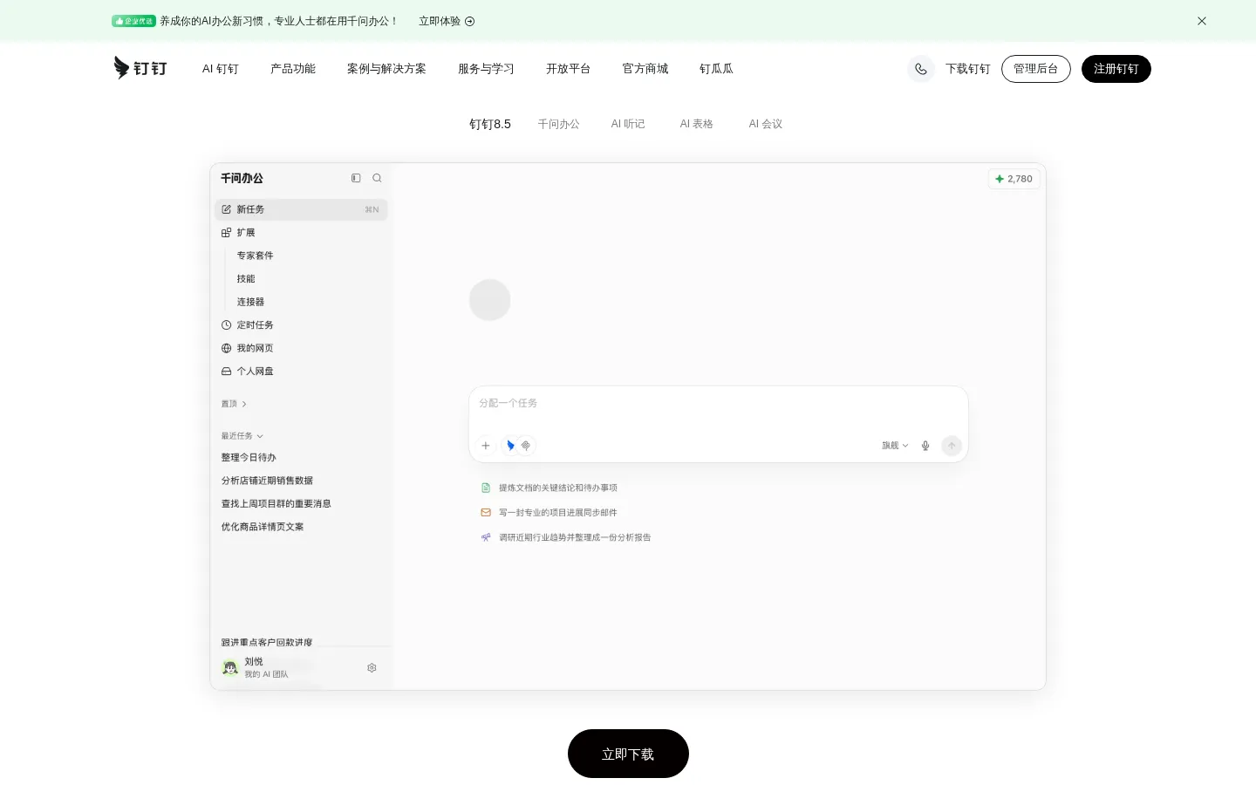Image resolution: width=1256 pixels, height=785 pixels.
Task: Select suggestion 调研近期行业趋势并整理成一份分析报告
Action: (566, 538)
